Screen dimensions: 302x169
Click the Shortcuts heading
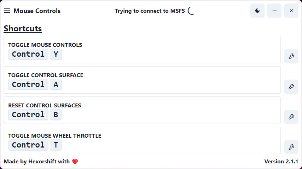click(x=23, y=29)
